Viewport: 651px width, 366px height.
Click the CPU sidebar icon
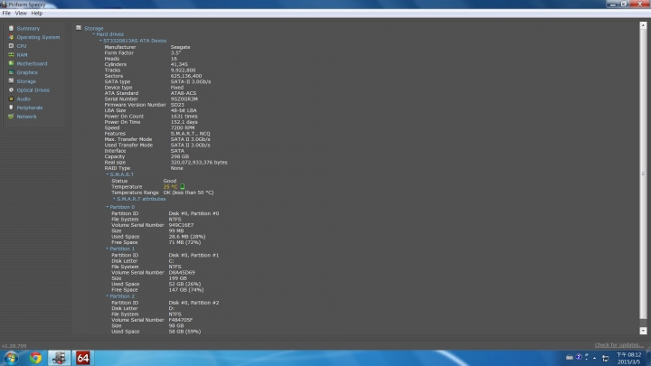[11, 46]
